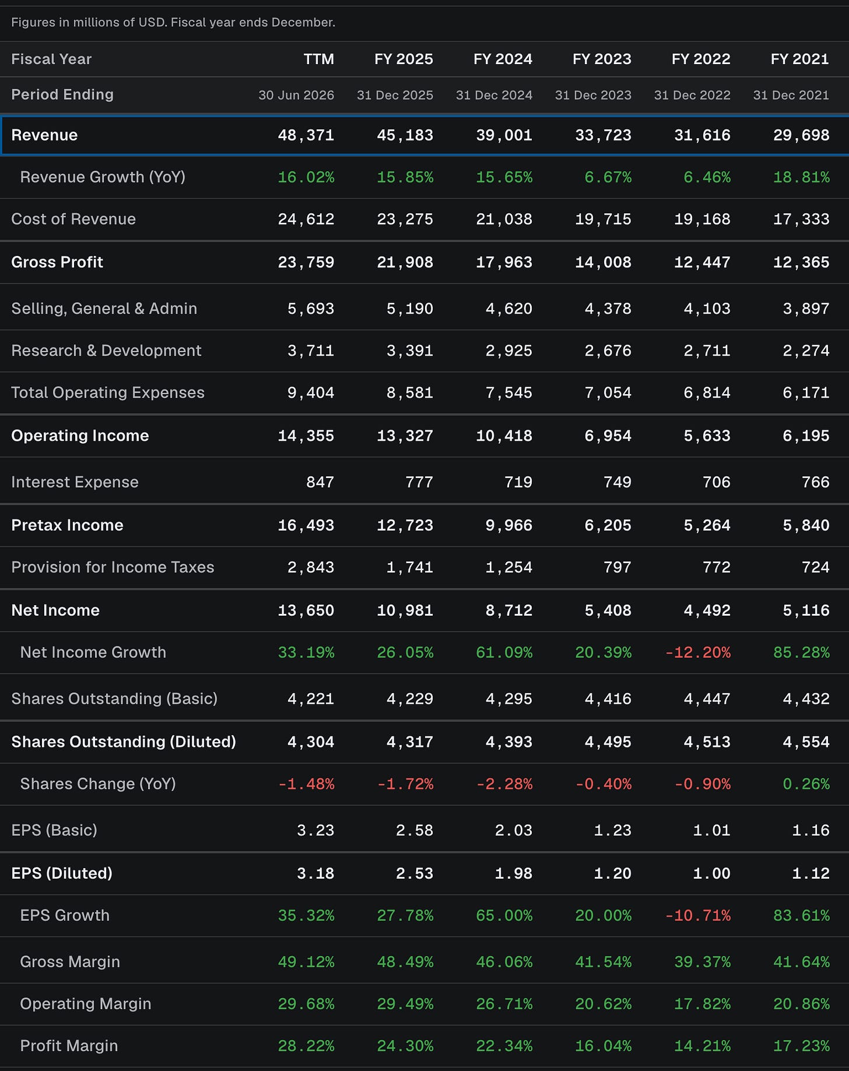Image resolution: width=849 pixels, height=1071 pixels.
Task: Click the Shares Outstanding (Basic) label
Action: coord(114,698)
